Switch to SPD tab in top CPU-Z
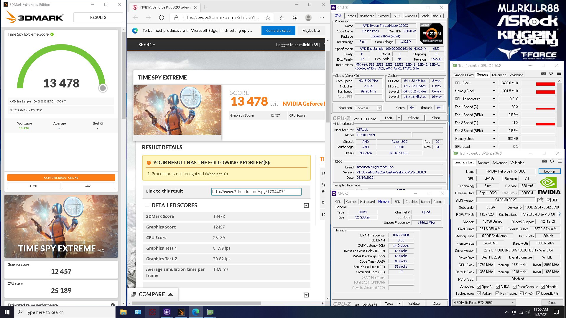Viewport: 566px width, 318px height. (x=396, y=16)
